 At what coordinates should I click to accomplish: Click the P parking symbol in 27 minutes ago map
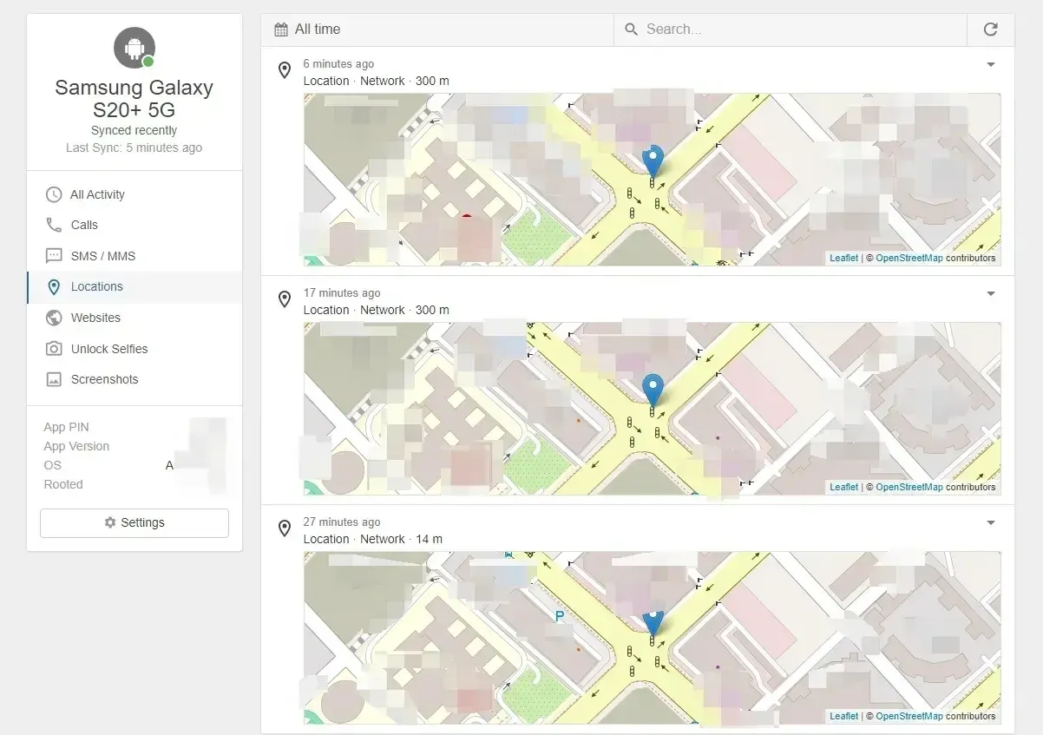pyautogui.click(x=560, y=617)
